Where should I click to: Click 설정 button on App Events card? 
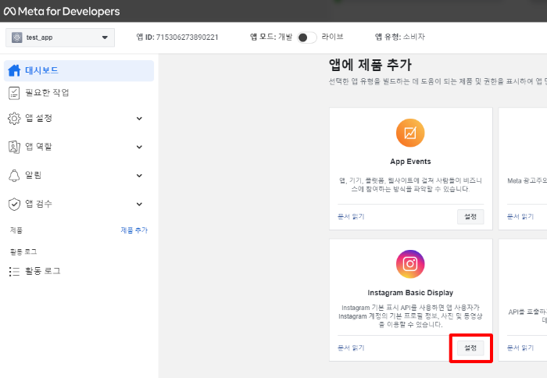[x=470, y=216]
